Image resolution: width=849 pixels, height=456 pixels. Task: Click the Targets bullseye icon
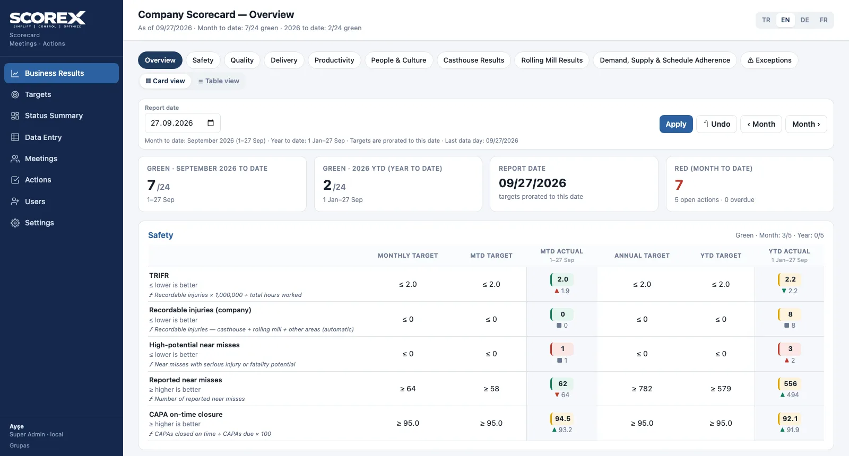pyautogui.click(x=15, y=94)
